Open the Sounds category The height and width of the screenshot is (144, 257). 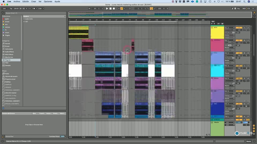7,43
